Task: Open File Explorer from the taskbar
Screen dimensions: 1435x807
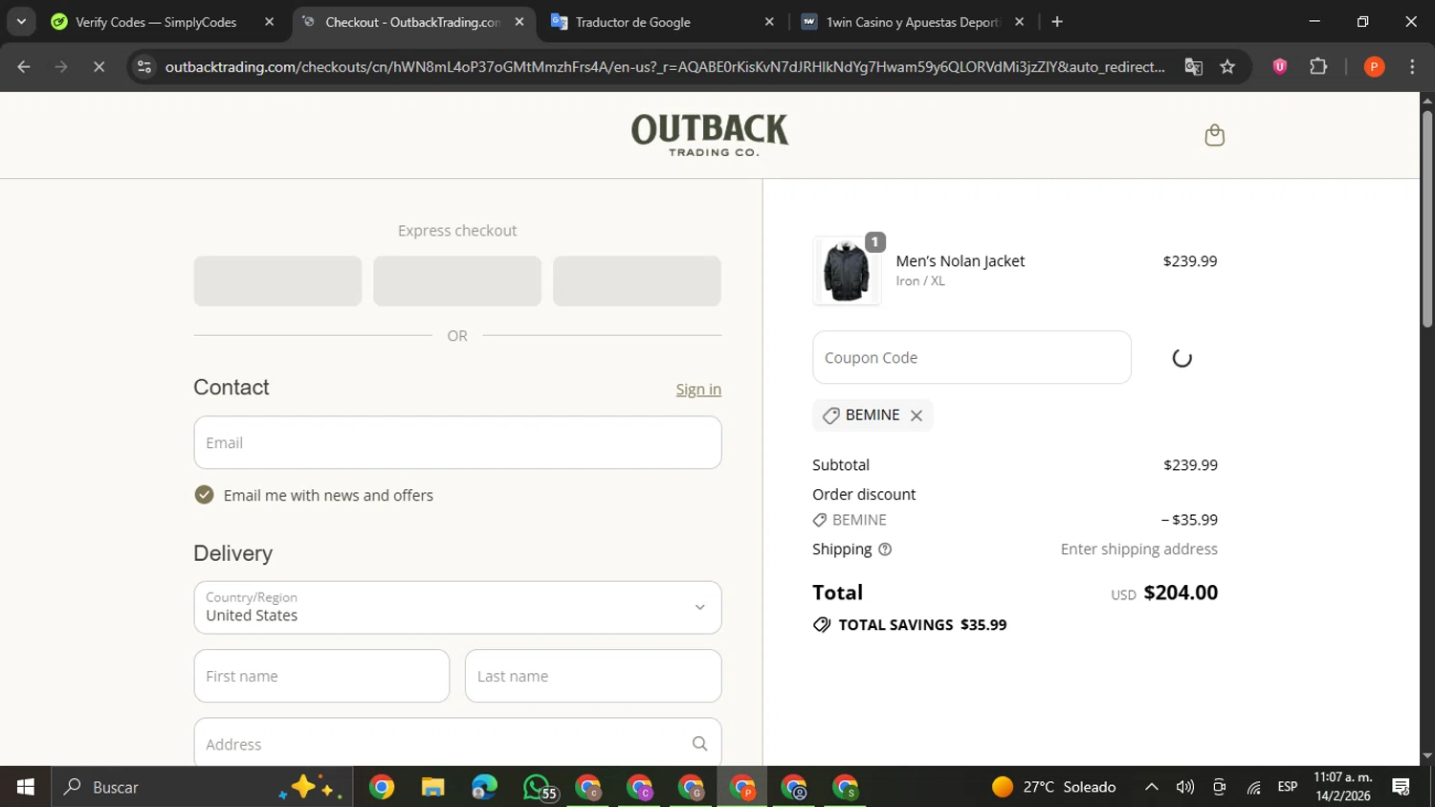Action: pyautogui.click(x=433, y=787)
